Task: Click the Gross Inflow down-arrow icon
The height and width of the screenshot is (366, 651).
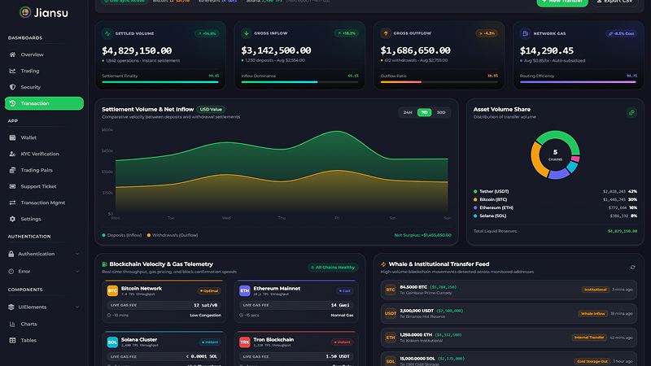Action: pyautogui.click(x=247, y=33)
